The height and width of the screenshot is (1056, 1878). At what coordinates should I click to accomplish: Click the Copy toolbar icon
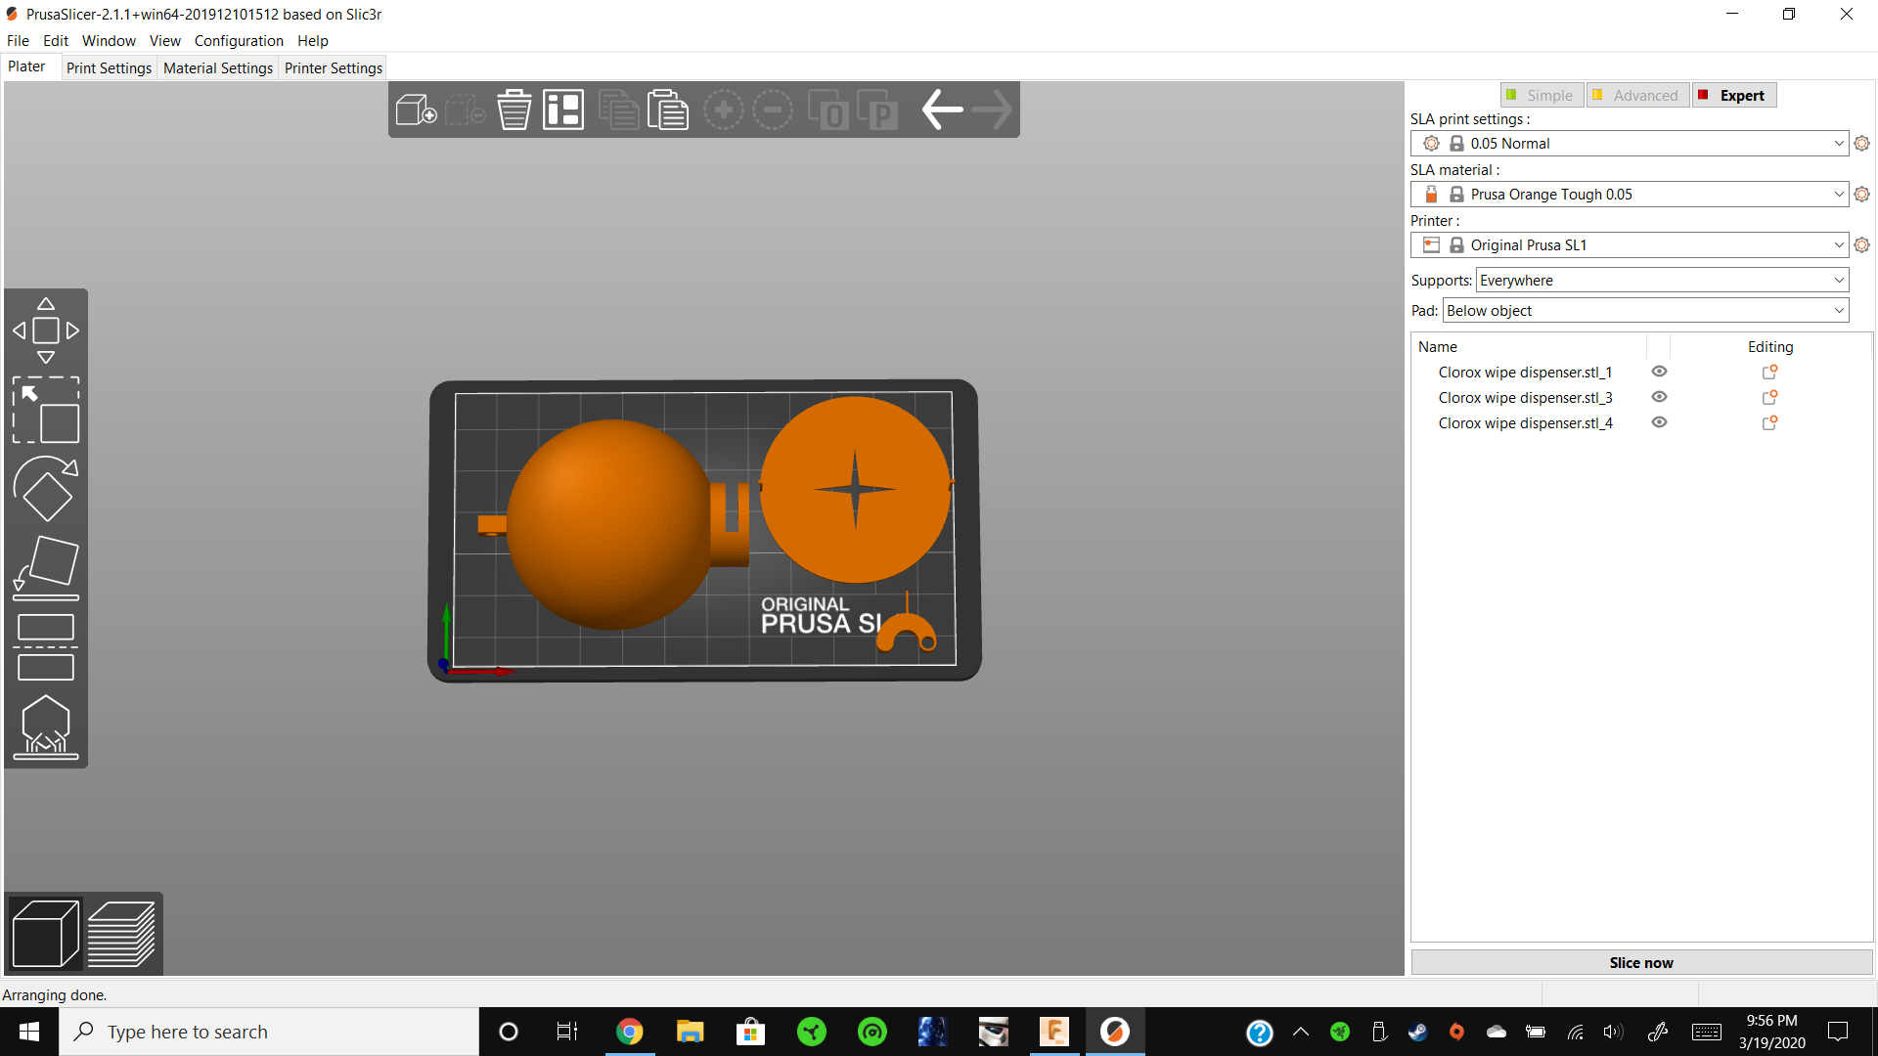(x=618, y=110)
